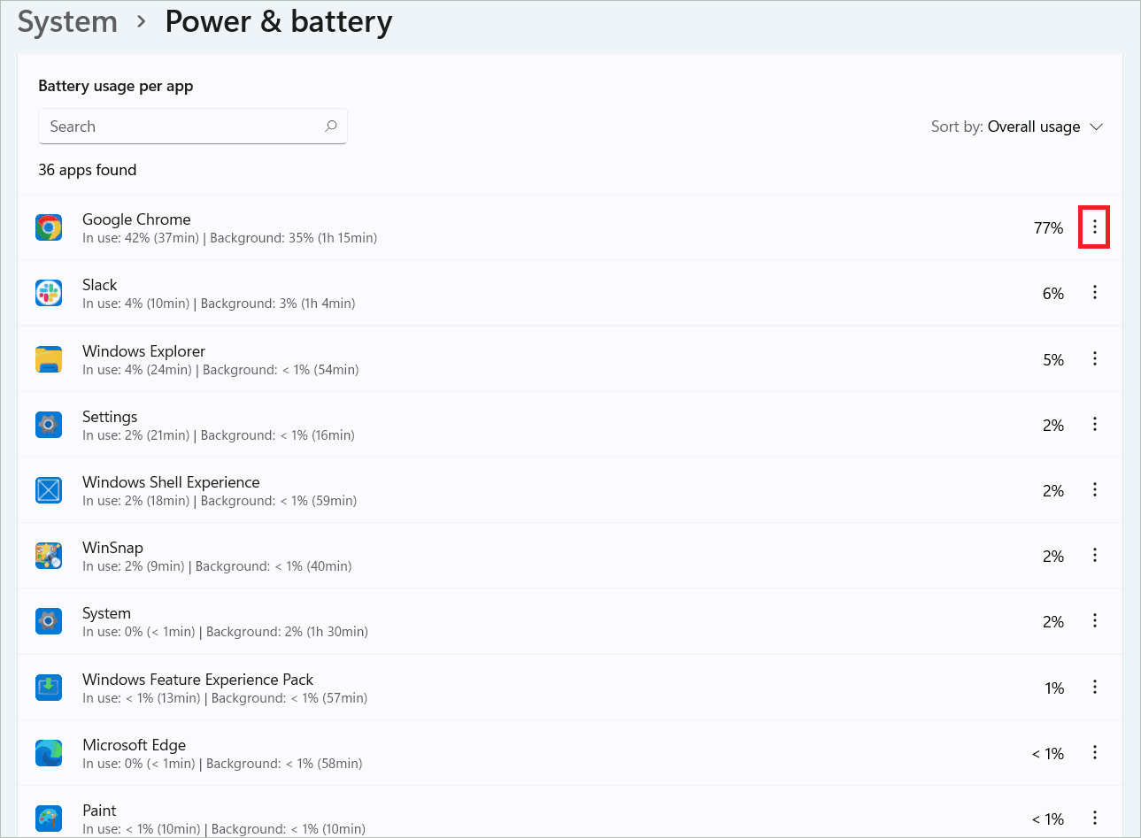Open Settings app more options menu
The image size is (1141, 838).
pos(1095,424)
